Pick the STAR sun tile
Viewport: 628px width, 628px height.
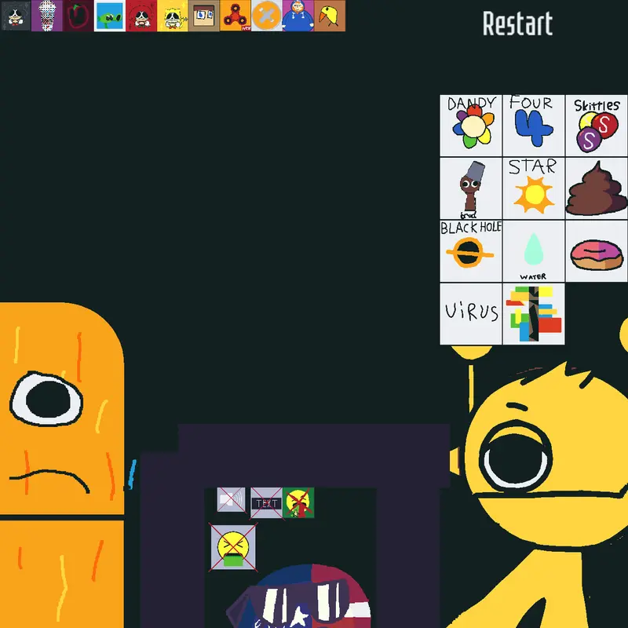(534, 188)
